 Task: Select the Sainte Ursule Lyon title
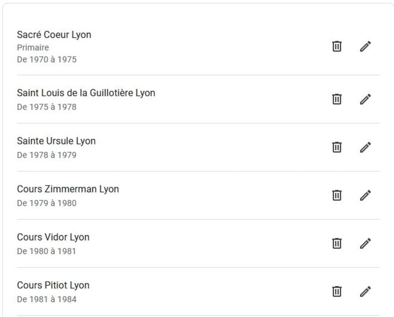(x=56, y=141)
